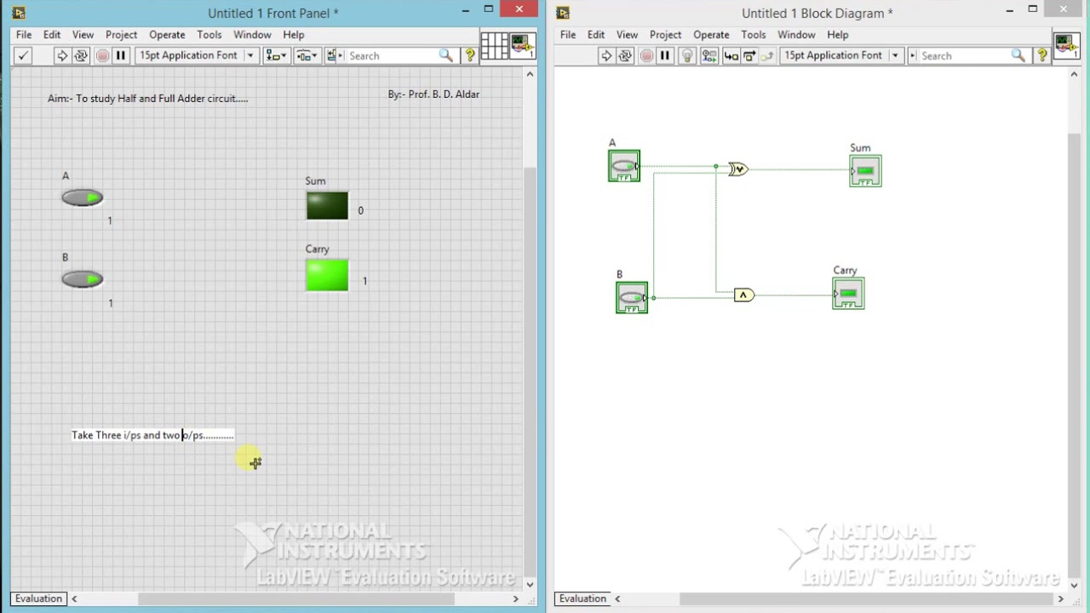This screenshot has width=1090, height=613.
Task: Expand search options arrow in Block Diagram
Action: click(913, 55)
